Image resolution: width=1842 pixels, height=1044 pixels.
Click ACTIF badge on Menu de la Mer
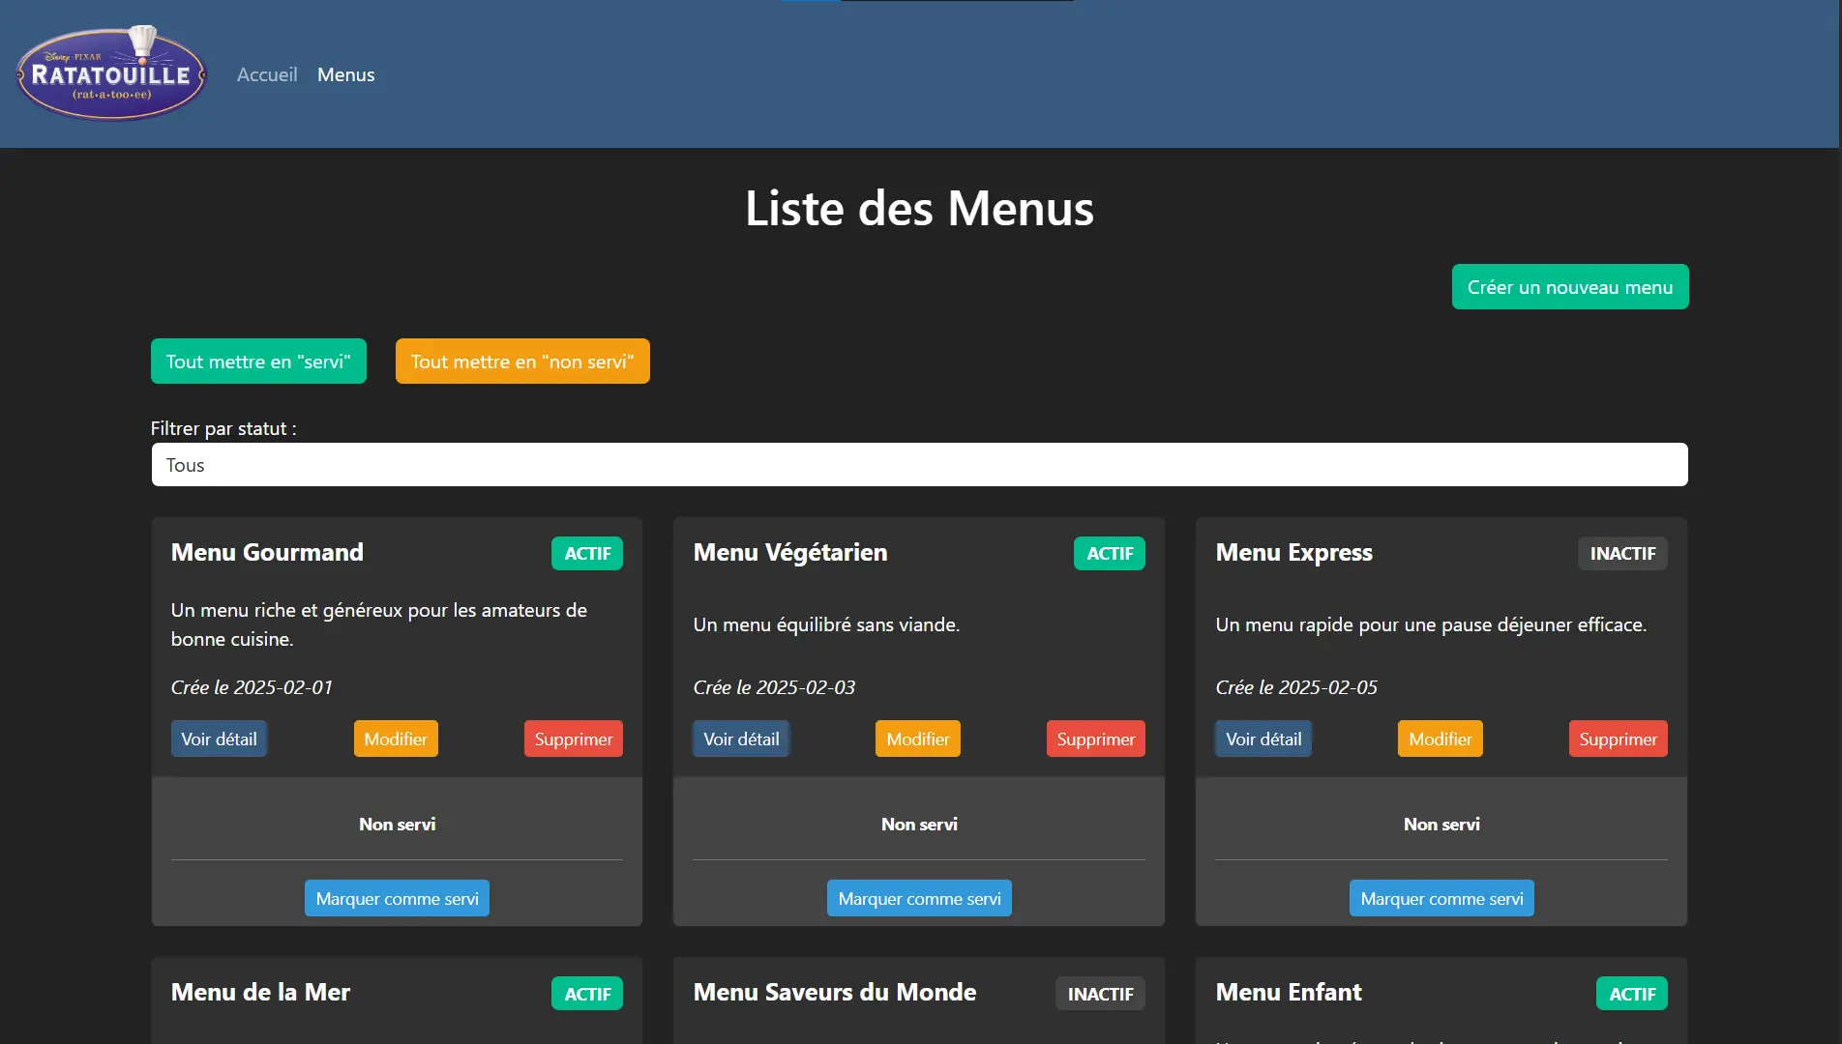[x=587, y=994]
